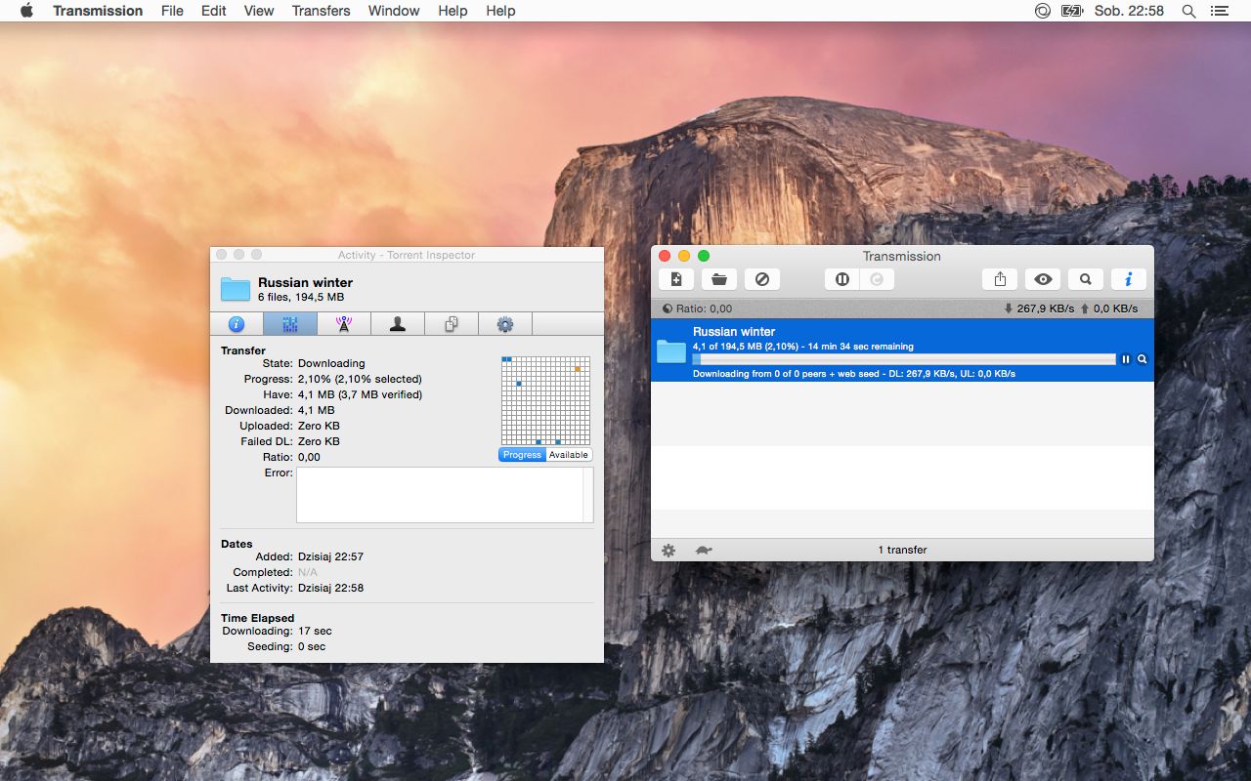Image resolution: width=1251 pixels, height=781 pixels.
Task: Click the Added date "Dzisiaj 22:57"
Action: point(330,556)
